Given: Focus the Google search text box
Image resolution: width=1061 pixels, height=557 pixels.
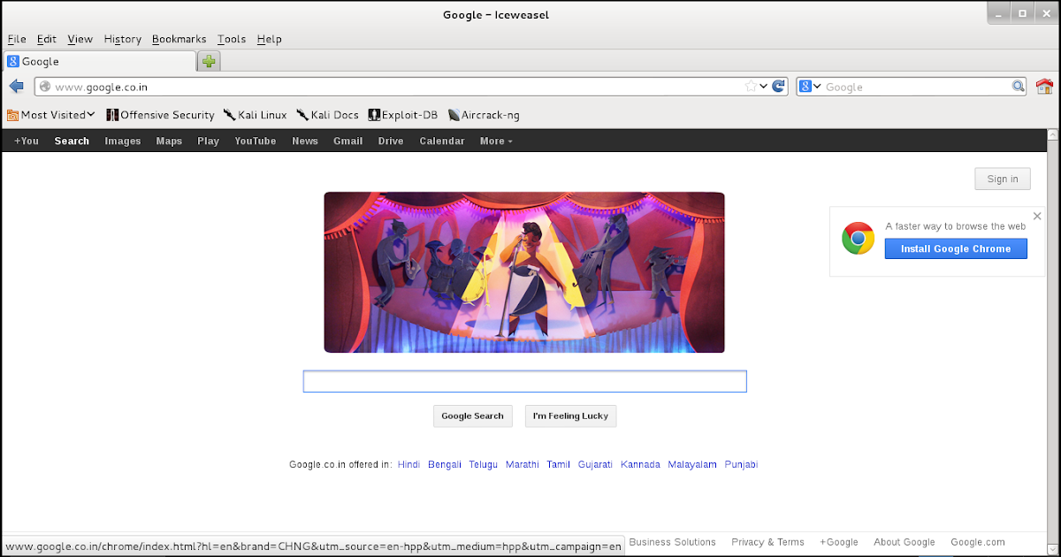Looking at the screenshot, I should (x=525, y=381).
